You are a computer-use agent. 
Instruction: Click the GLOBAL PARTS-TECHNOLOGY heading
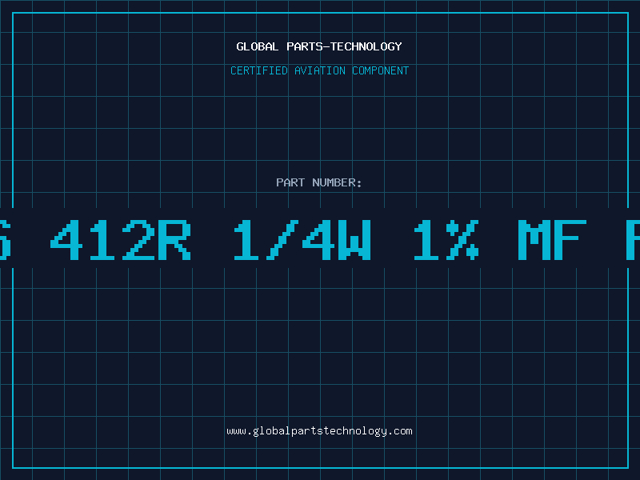click(x=319, y=46)
